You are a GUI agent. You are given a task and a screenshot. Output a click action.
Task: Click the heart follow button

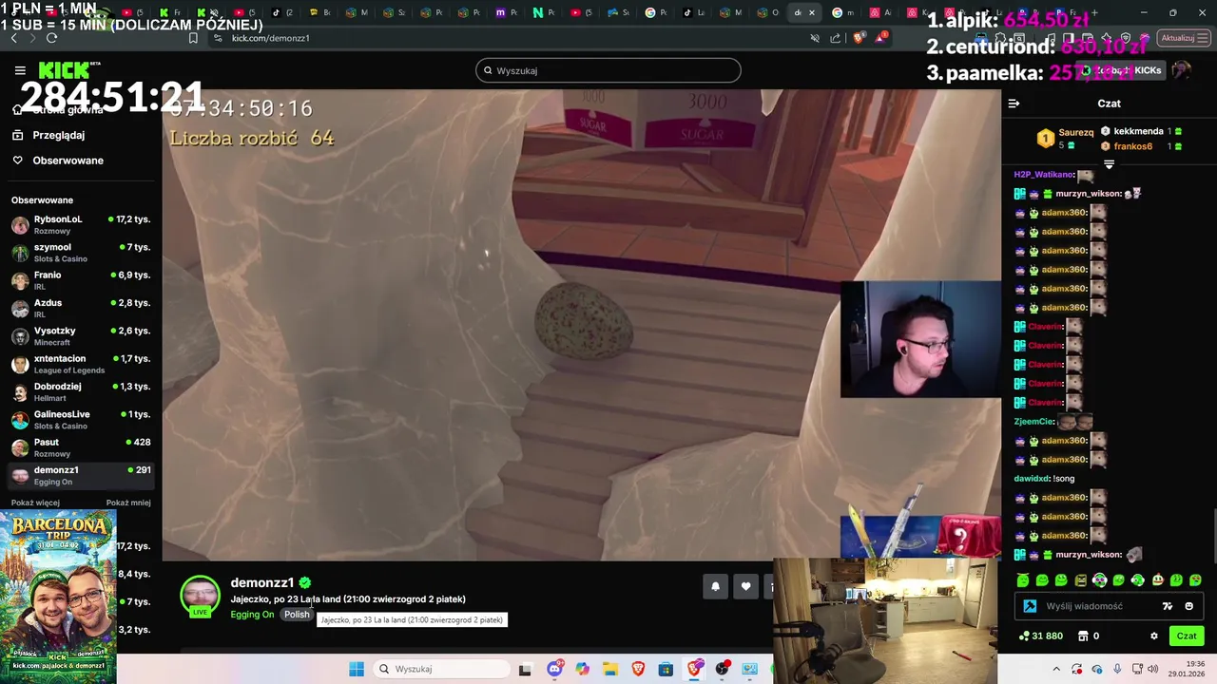(746, 586)
